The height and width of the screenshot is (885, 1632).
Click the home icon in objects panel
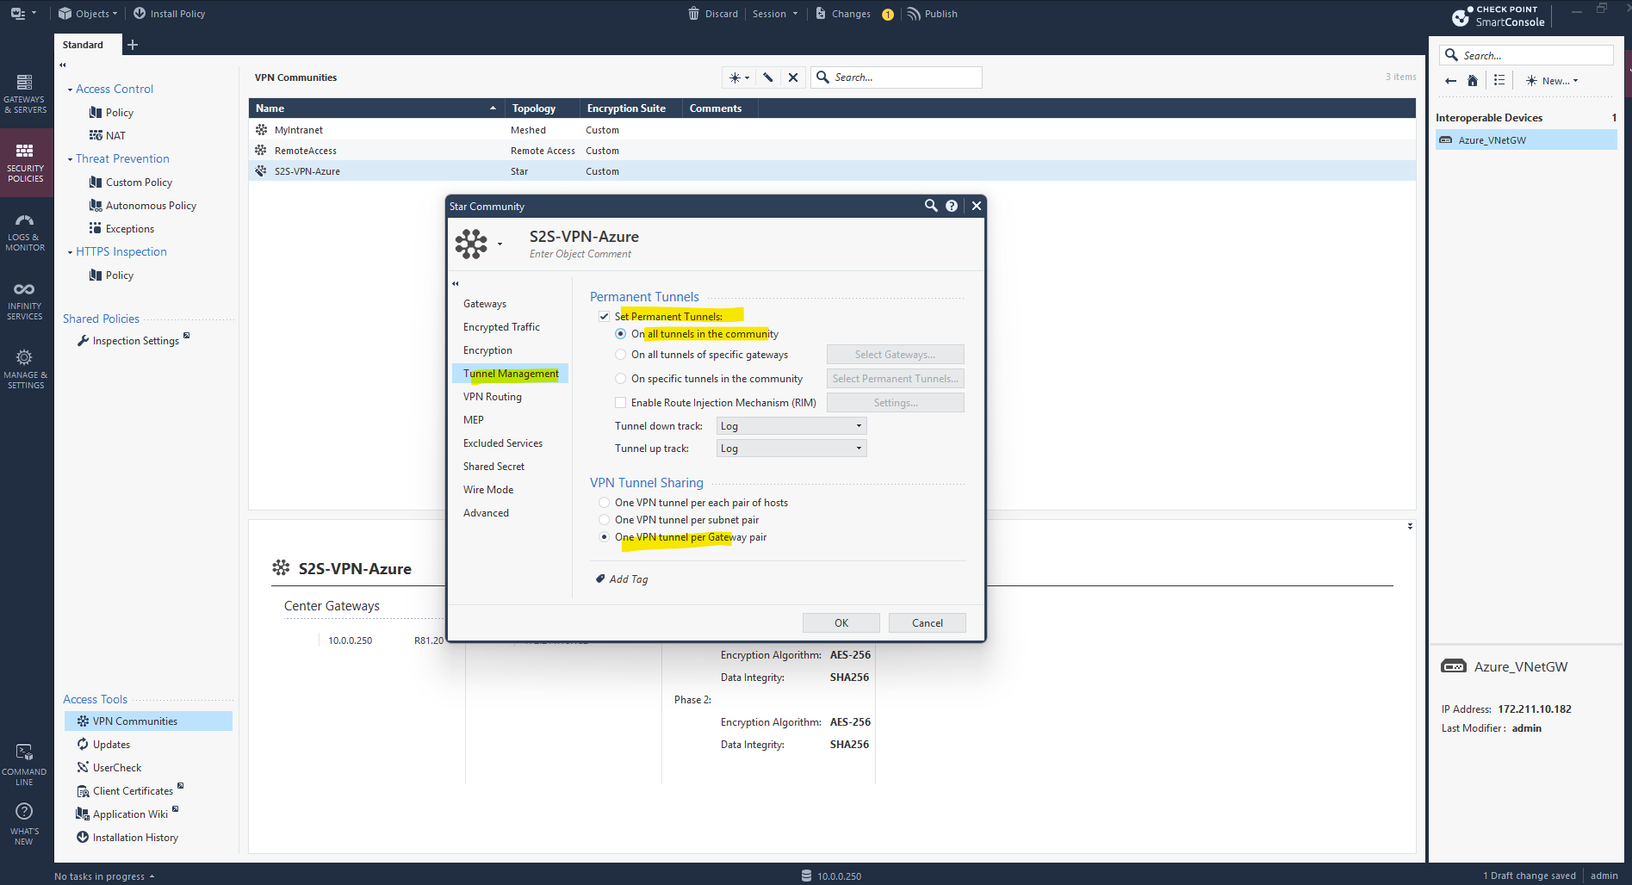(x=1473, y=81)
